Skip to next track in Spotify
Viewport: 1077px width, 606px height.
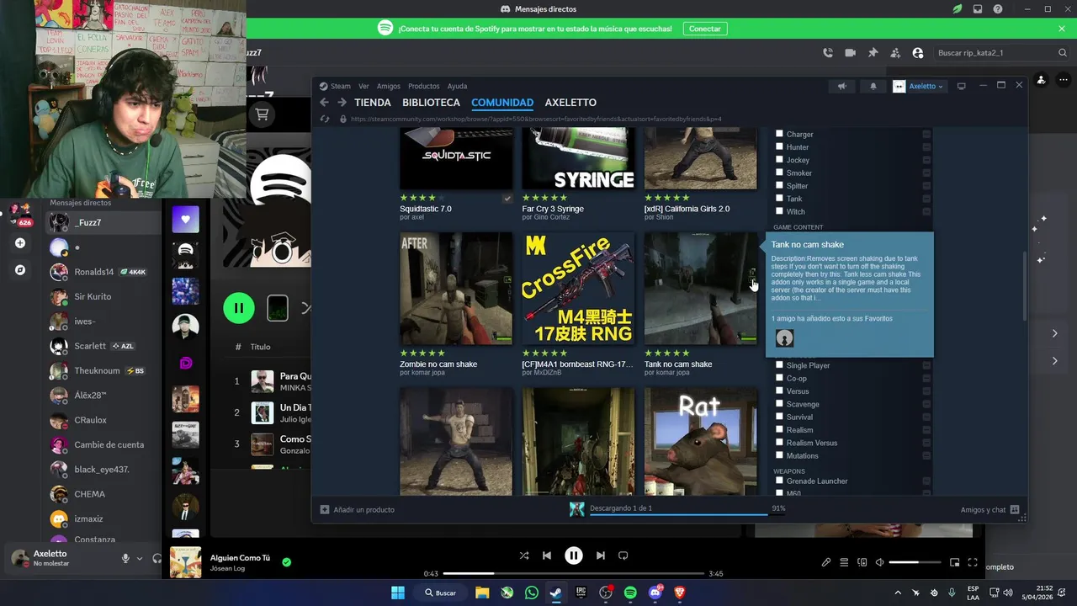(x=601, y=555)
